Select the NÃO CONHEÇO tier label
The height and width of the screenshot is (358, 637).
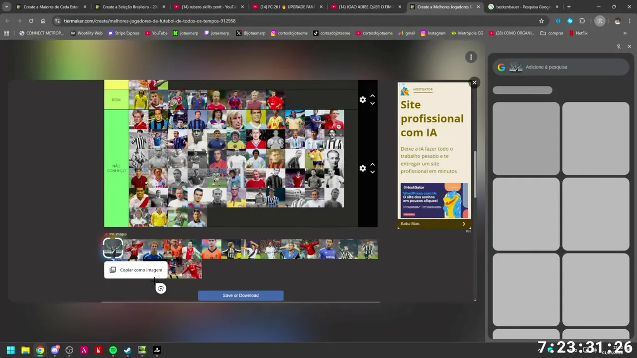pos(116,168)
